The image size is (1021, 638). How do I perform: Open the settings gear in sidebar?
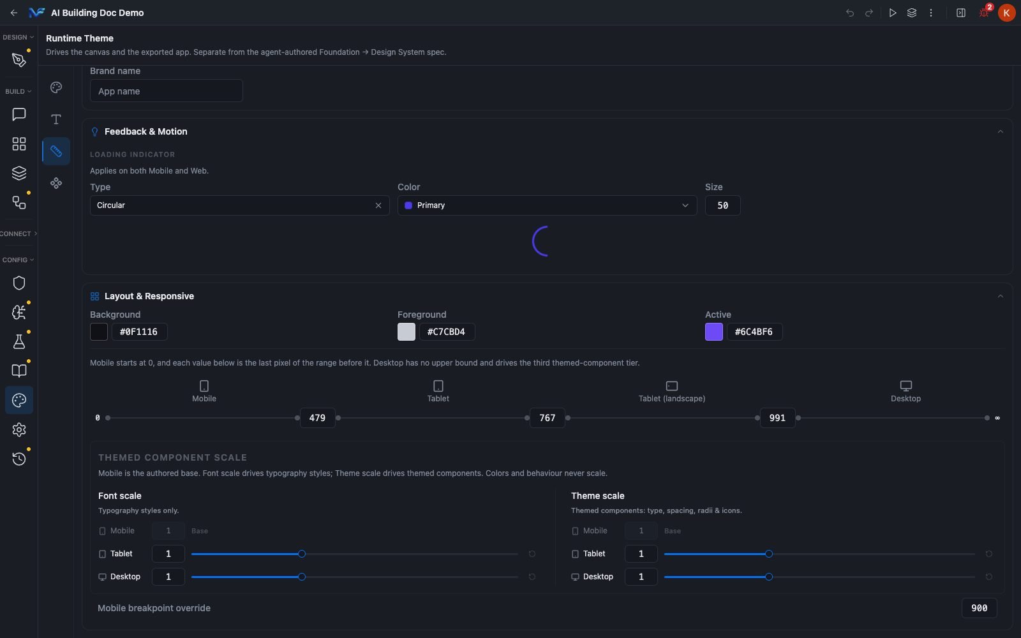[x=19, y=429]
